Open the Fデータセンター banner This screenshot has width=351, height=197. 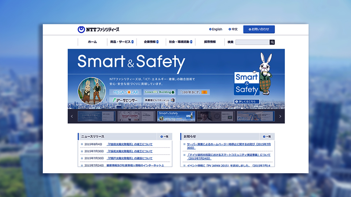coord(125,100)
